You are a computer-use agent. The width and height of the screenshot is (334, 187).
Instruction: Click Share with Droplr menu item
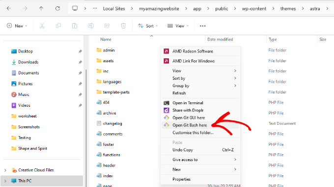pos(201,110)
